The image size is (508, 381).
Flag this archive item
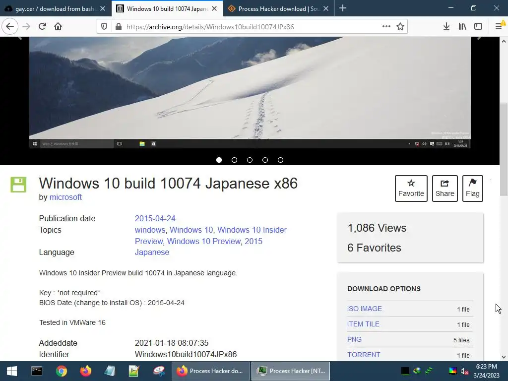[x=473, y=189]
